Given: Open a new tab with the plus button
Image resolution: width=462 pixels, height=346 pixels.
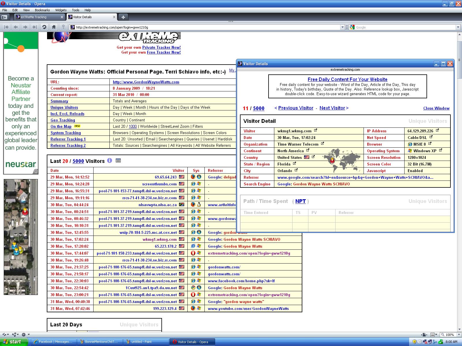Looking at the screenshot, I should pyautogui.click(x=123, y=17).
